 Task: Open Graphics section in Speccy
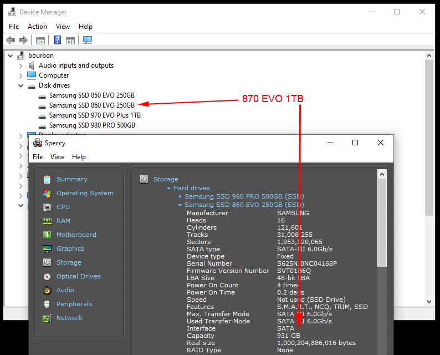[70, 248]
